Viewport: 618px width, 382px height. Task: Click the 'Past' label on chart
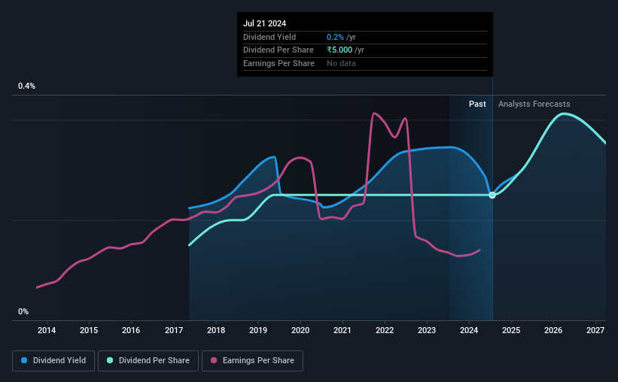[477, 104]
